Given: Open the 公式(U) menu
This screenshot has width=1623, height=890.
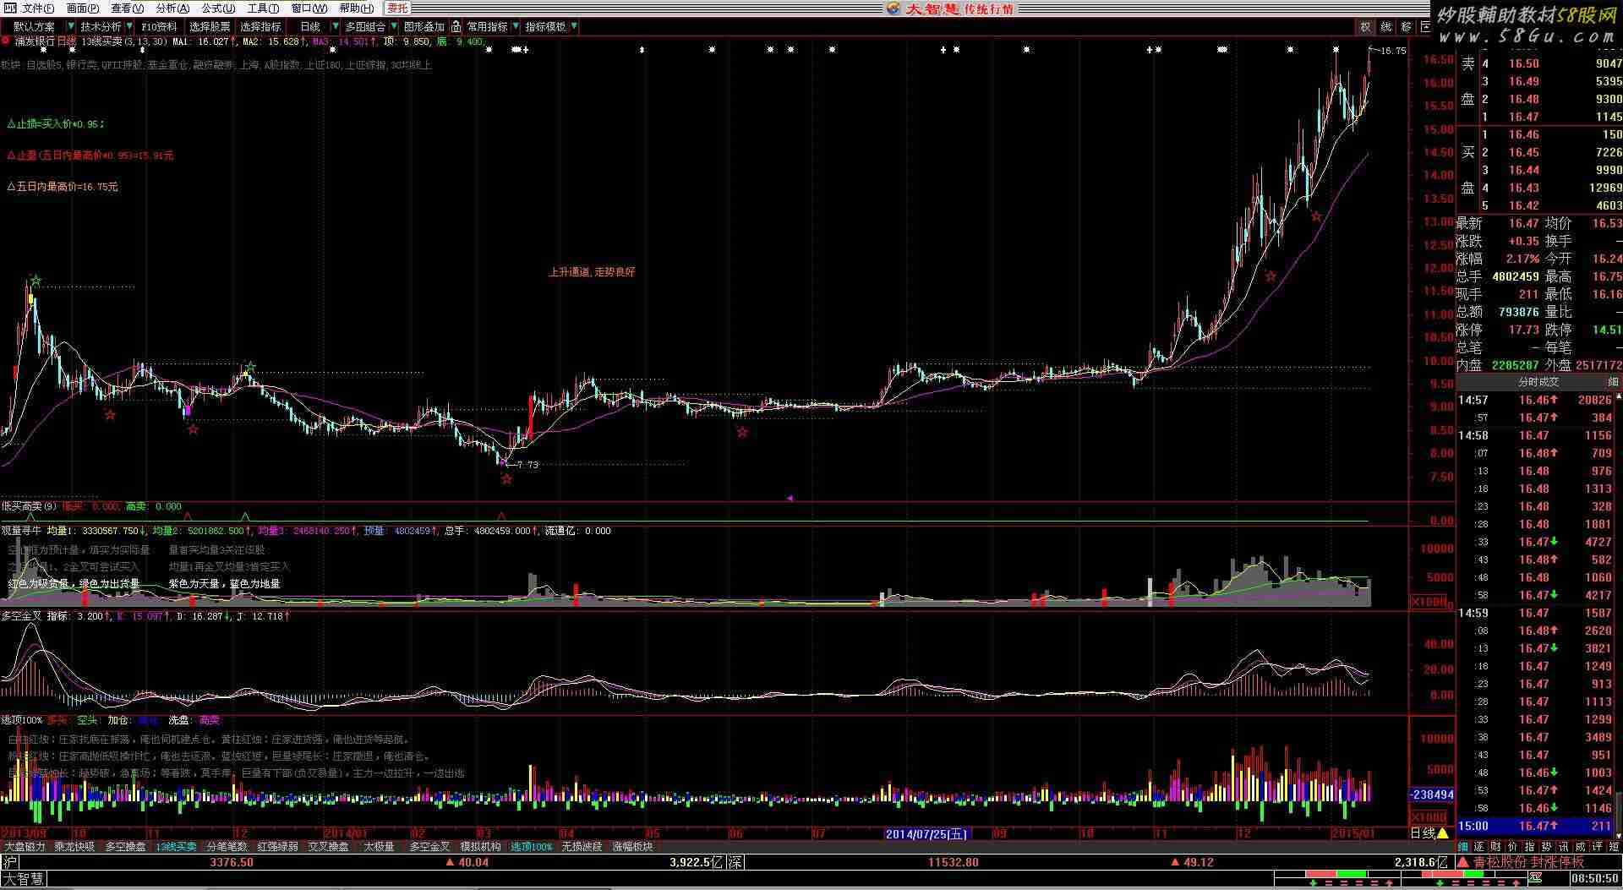Looking at the screenshot, I should [218, 8].
